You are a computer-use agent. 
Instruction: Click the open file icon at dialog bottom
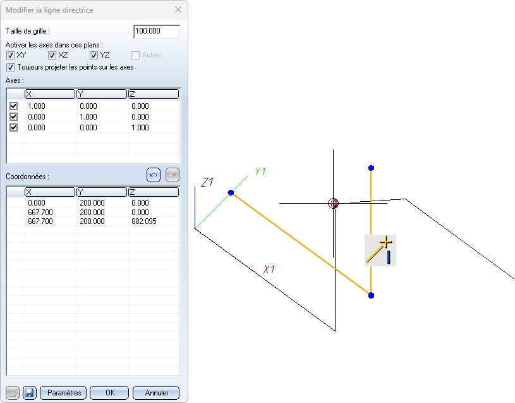13,393
